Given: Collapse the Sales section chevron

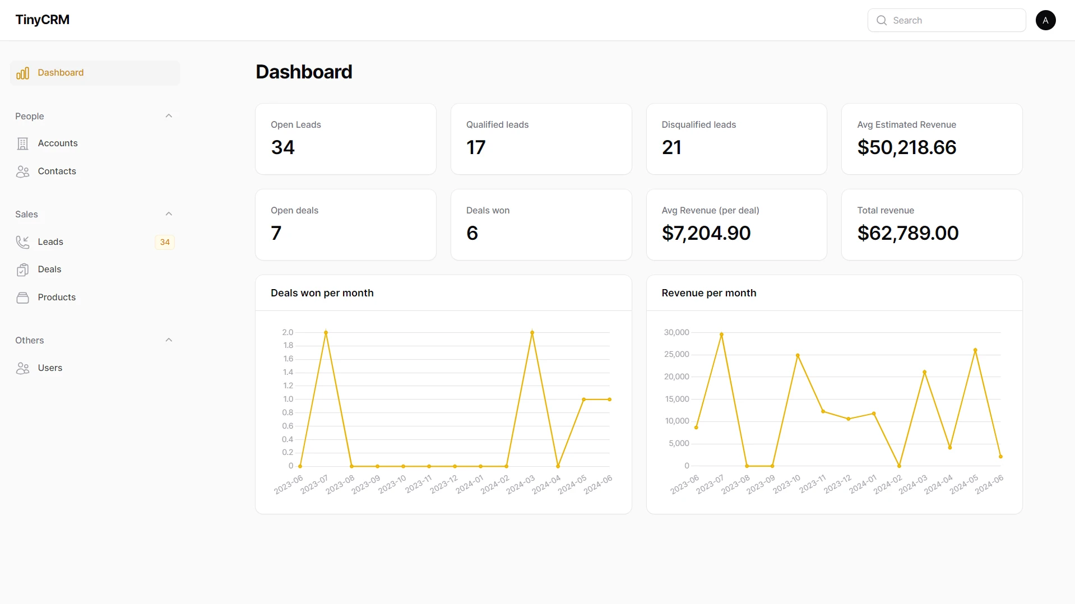Looking at the screenshot, I should pos(169,214).
